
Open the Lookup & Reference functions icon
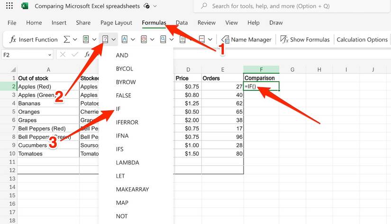163,40
